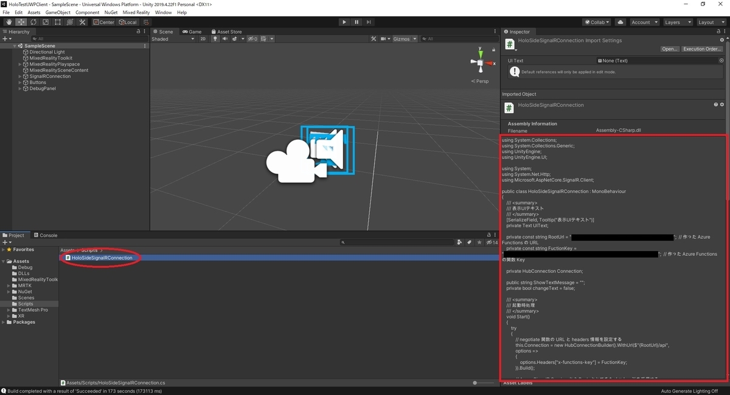Select HoloSideSignalRConnection script file
Viewport: 730px width, 395px height.
[102, 258]
